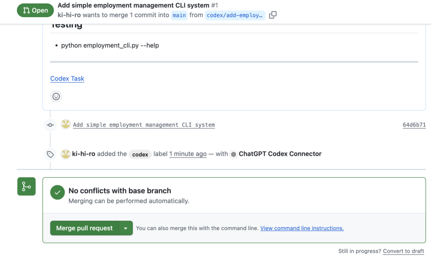Click the green checkmark status icon
431x258 pixels.
[57, 192]
